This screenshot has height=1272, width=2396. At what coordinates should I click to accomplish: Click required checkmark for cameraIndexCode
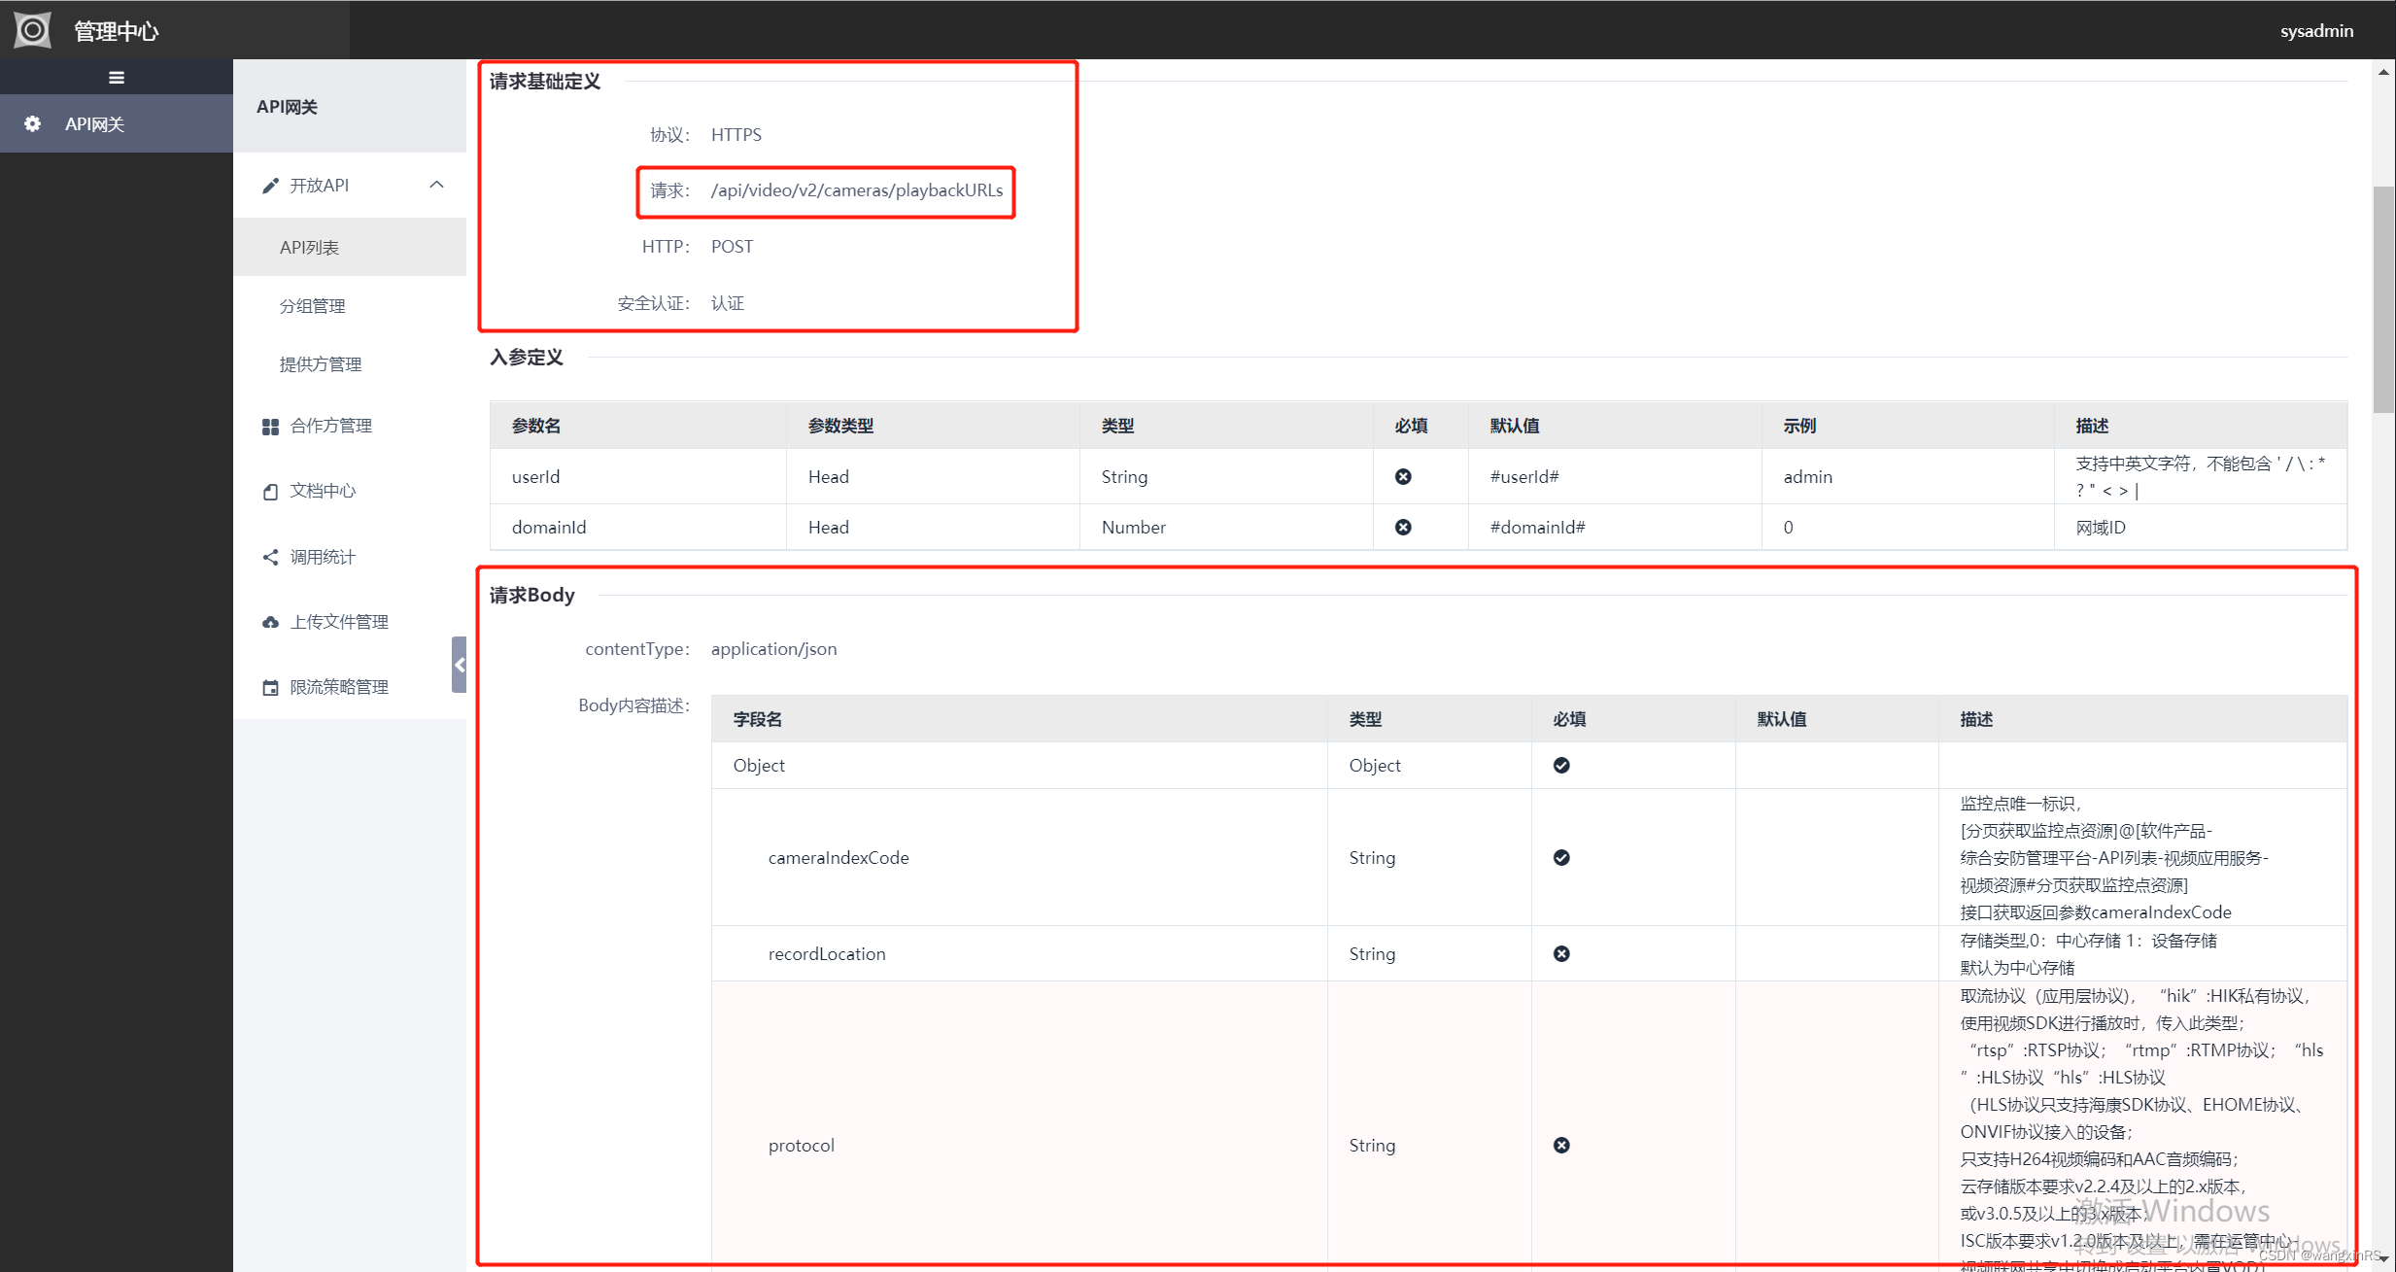1560,857
